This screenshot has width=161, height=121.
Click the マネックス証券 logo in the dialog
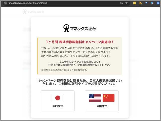(79, 28)
